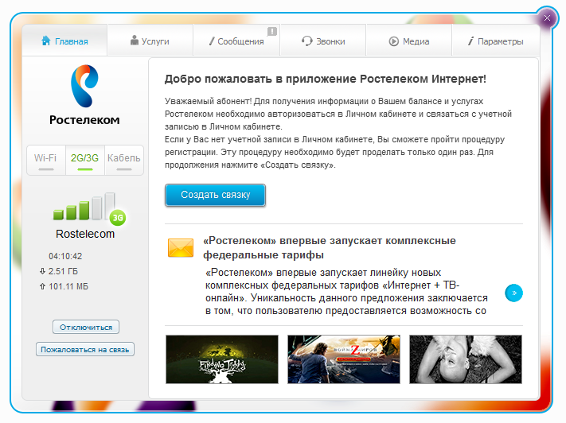Select the Wi-Fi connection type
The image size is (566, 423).
(46, 160)
